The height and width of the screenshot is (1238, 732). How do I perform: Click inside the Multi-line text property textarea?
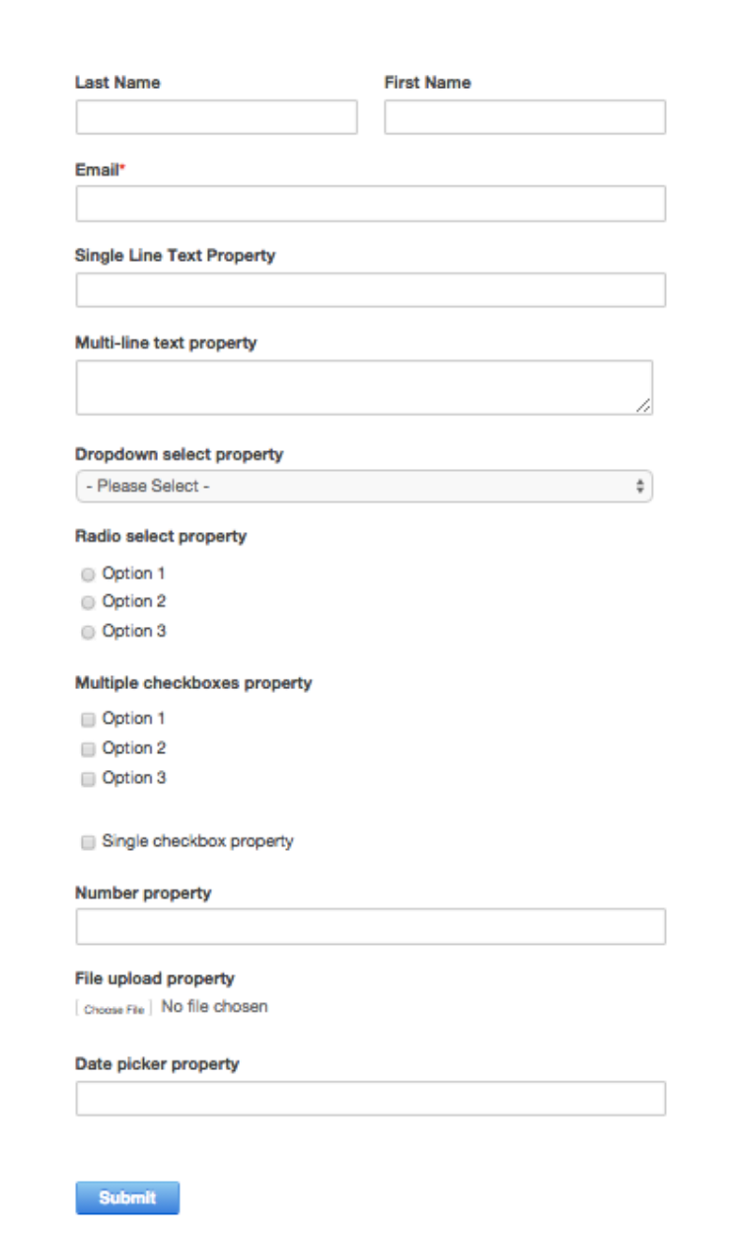(364, 387)
